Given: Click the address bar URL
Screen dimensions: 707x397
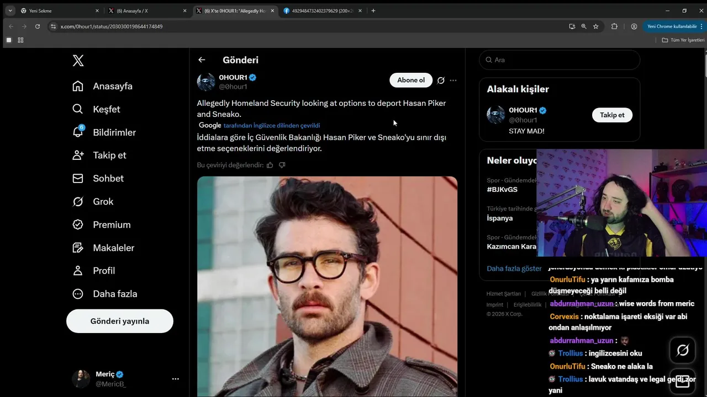Looking at the screenshot, I should pyautogui.click(x=111, y=26).
